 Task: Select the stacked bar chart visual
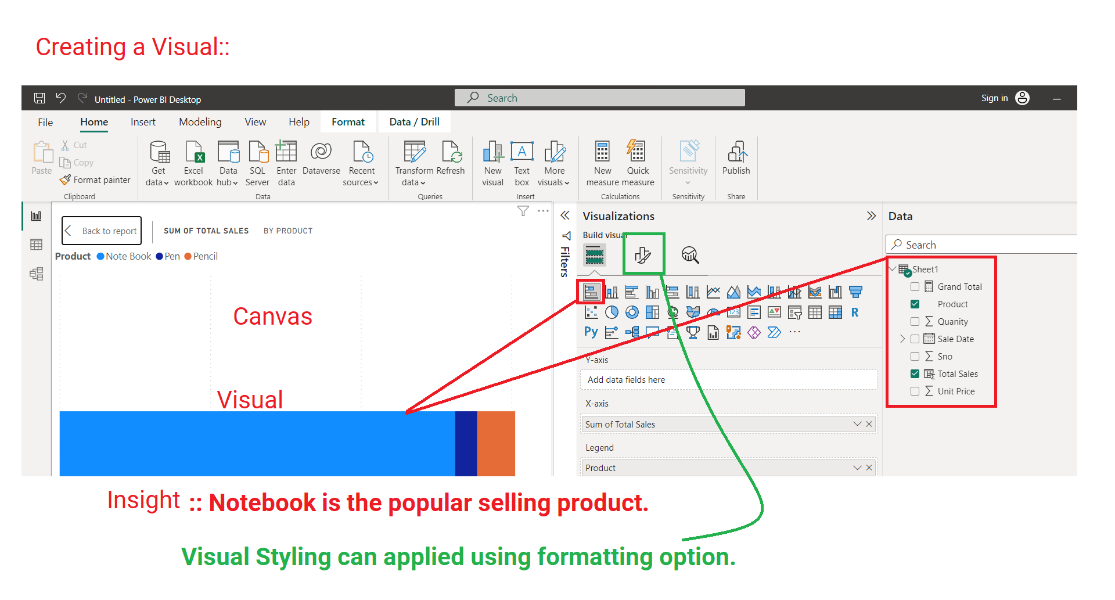[591, 292]
